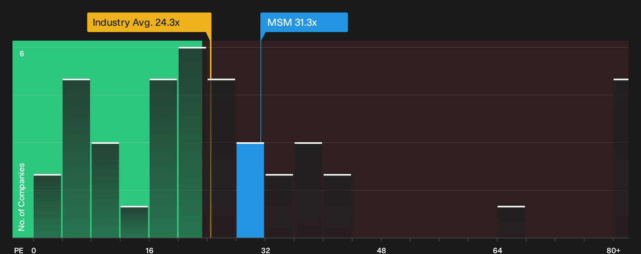Click the x-axis label 16
This screenshot has width=641, height=254.
pyautogui.click(x=149, y=250)
